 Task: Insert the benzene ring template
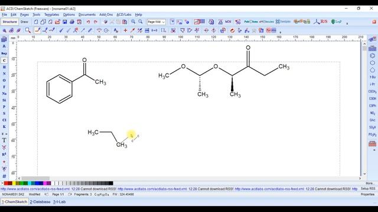point(372,56)
